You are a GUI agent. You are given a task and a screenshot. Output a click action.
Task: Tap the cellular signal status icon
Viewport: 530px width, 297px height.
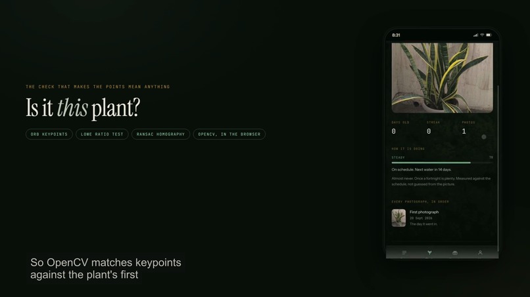(x=475, y=35)
